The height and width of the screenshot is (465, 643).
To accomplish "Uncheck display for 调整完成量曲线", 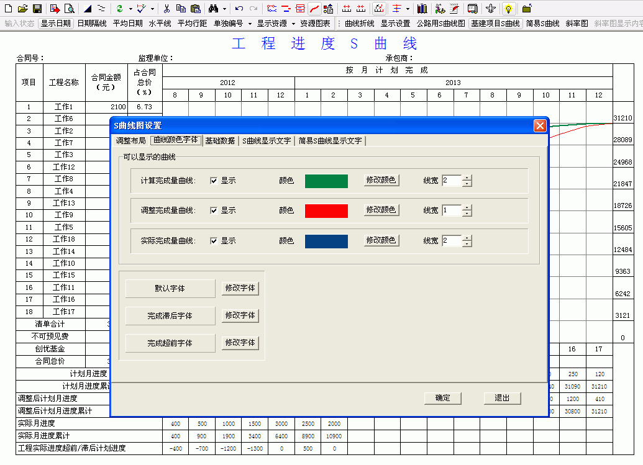I will pyautogui.click(x=214, y=210).
